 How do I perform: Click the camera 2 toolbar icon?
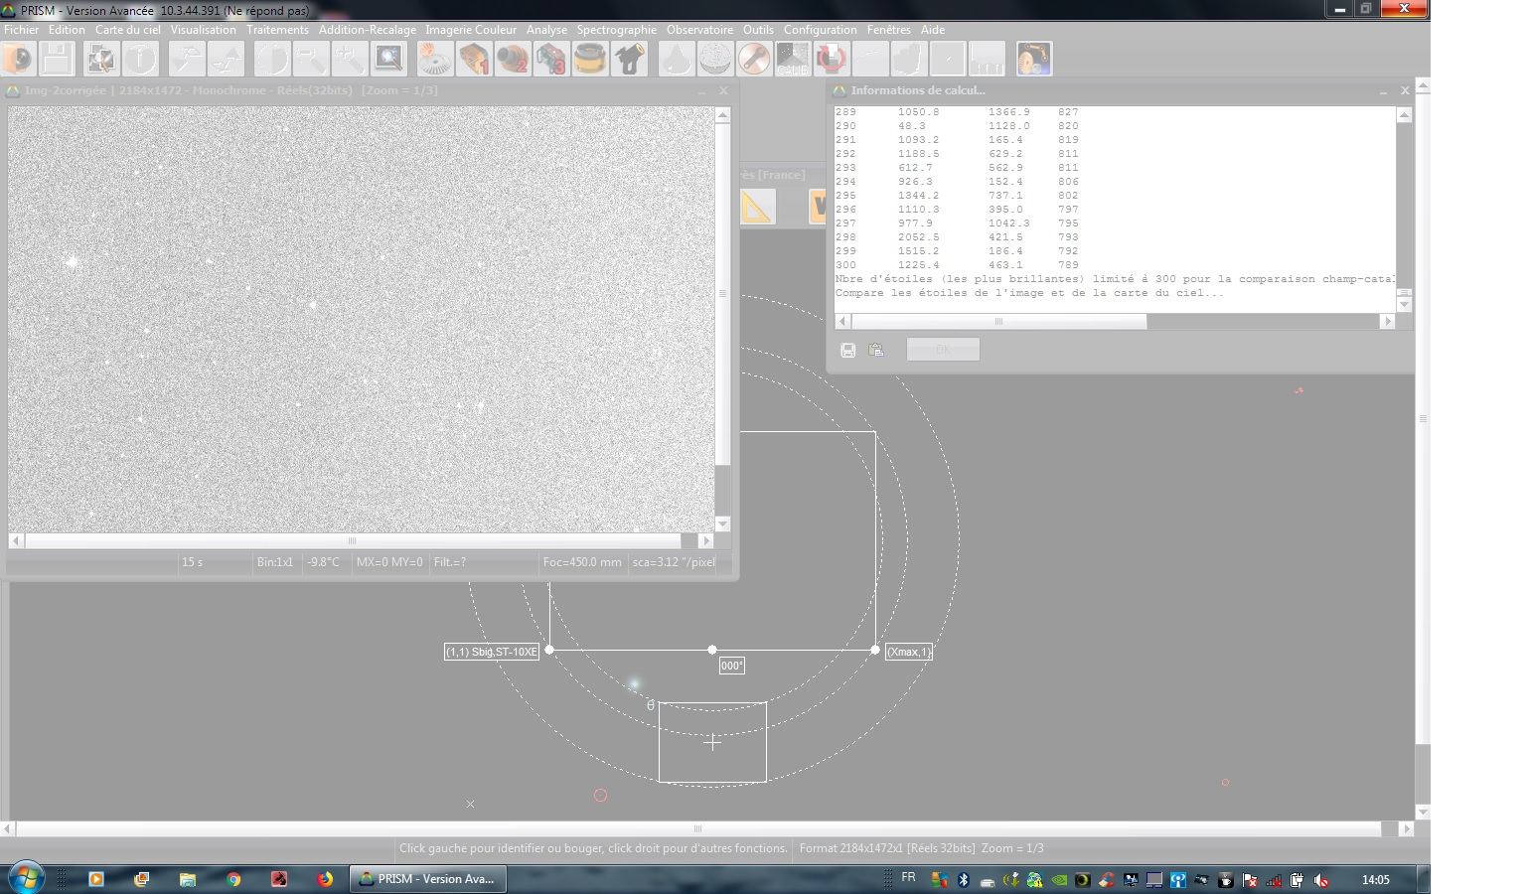tap(513, 60)
